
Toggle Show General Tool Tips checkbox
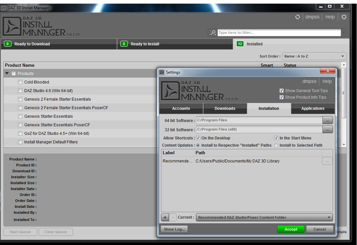point(281,90)
